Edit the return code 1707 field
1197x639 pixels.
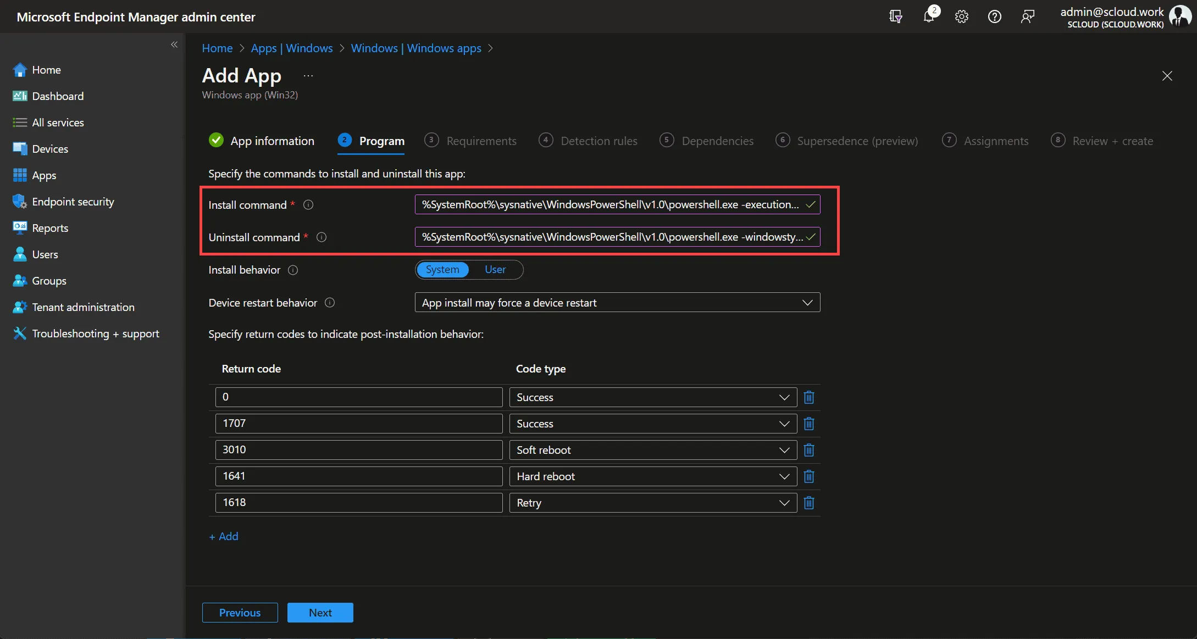tap(359, 424)
